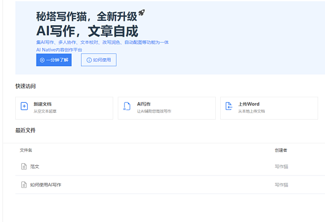This screenshot has width=325, height=222.
Task: Click the 最近文件 heading
Action: tap(26, 131)
